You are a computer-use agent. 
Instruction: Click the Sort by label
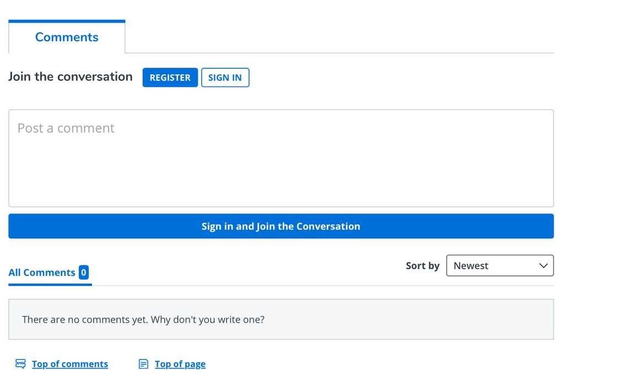[x=422, y=266]
